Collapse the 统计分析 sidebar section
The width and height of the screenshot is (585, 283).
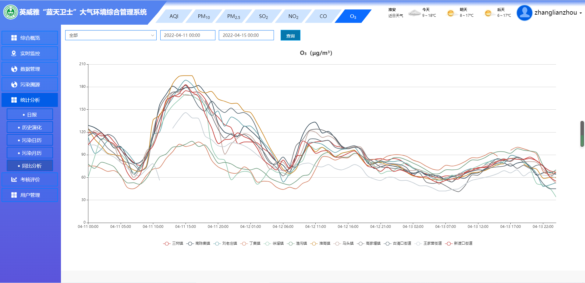tap(30, 100)
